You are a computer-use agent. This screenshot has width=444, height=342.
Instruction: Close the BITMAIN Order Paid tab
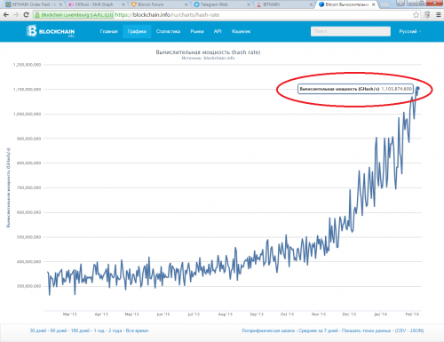[x=60, y=4]
